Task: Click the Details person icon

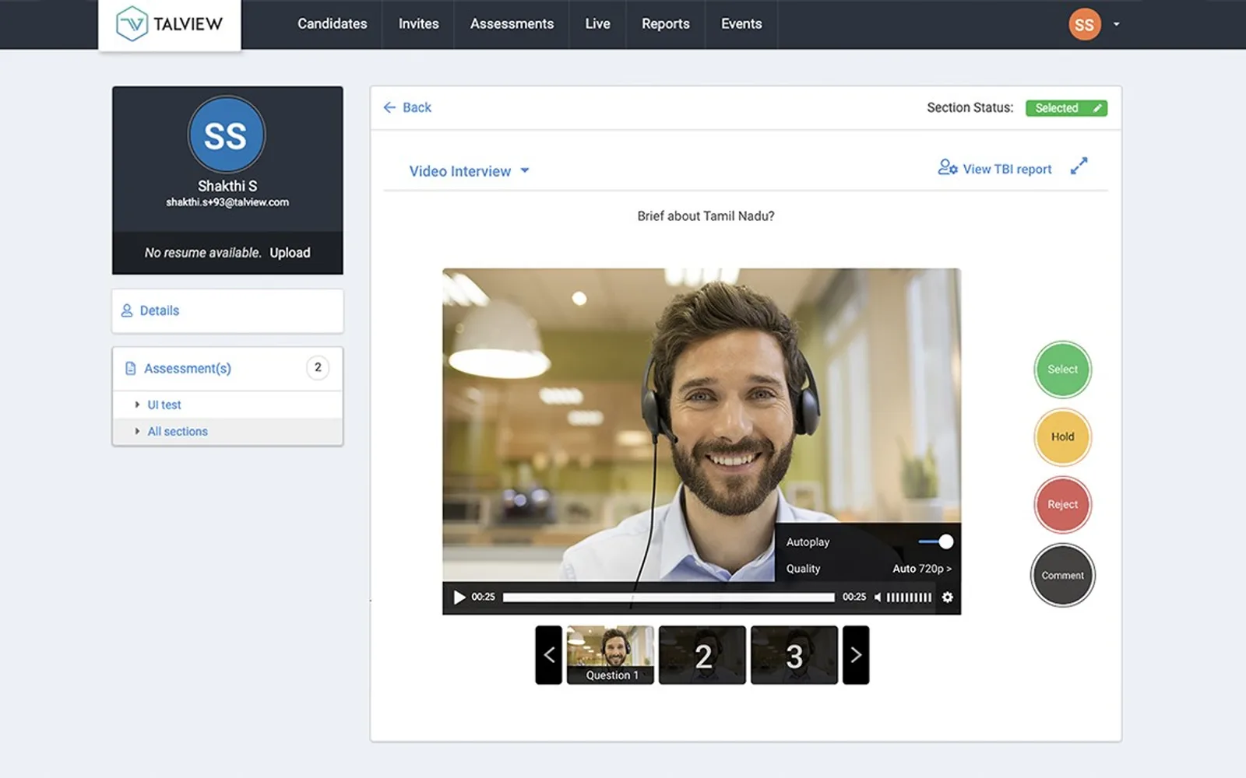Action: coord(127,310)
